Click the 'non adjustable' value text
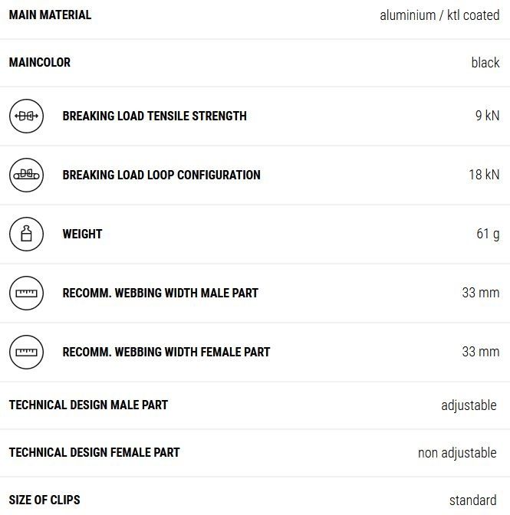This screenshot has width=510, height=515. point(457,453)
